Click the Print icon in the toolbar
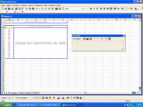The image size is (143, 107). point(16,9)
